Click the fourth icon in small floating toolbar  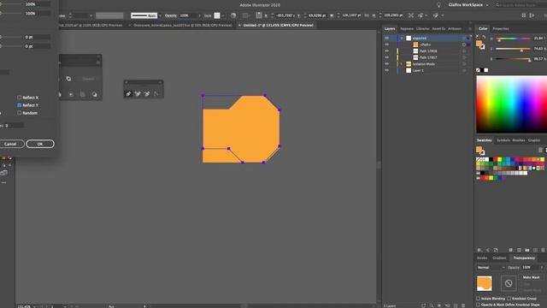[156, 93]
